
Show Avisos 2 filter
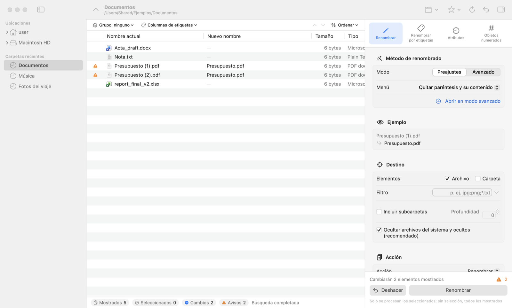click(234, 303)
